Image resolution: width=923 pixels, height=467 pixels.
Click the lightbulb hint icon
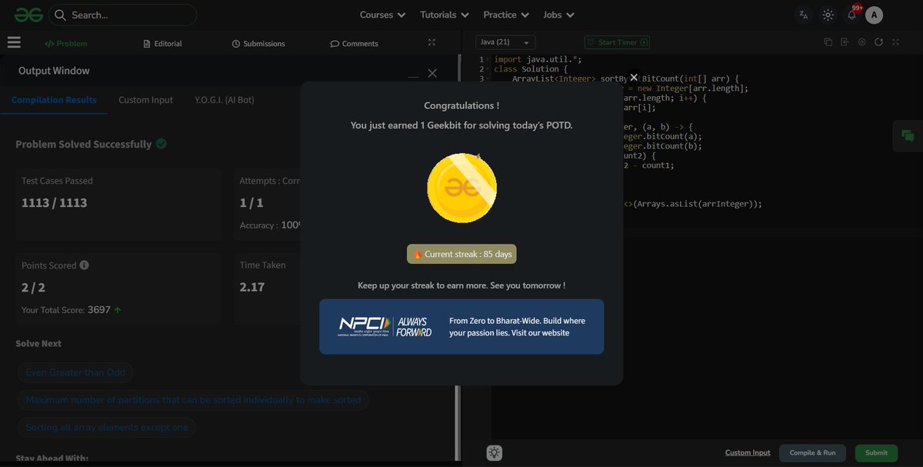click(495, 453)
